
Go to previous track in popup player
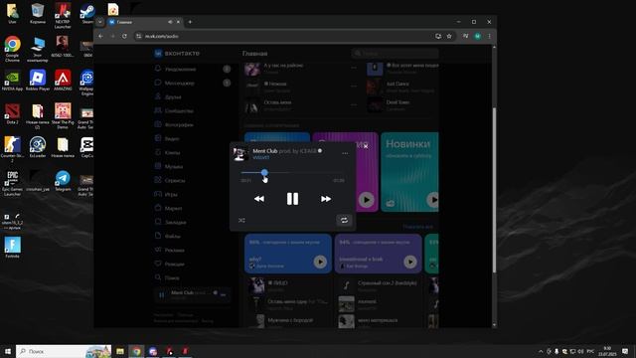pos(258,199)
